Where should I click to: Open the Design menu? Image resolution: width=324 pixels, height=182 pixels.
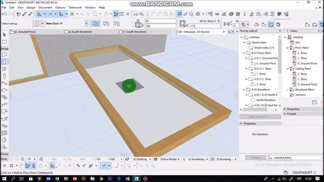coord(31,8)
